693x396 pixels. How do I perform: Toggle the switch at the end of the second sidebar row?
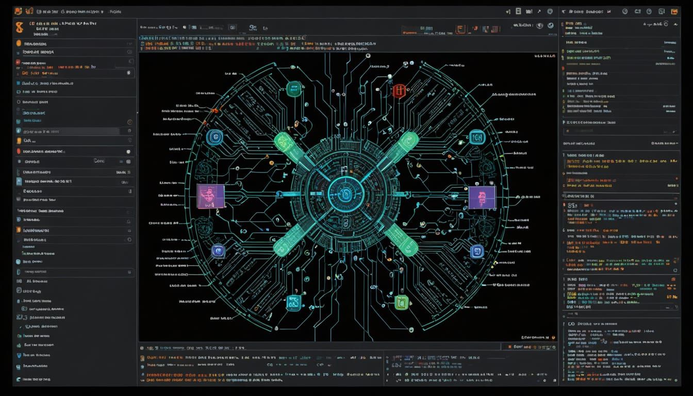(129, 52)
